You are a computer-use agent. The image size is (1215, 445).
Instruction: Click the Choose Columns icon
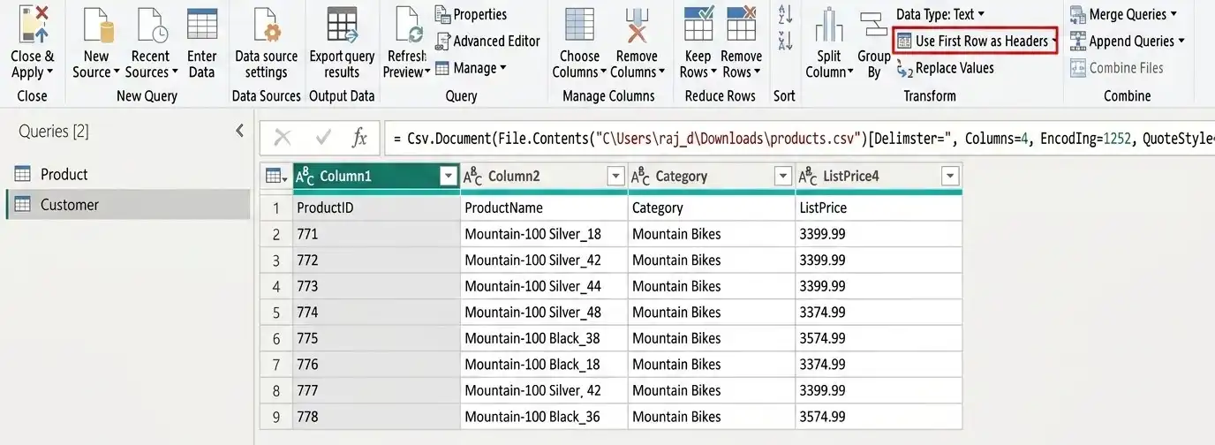(579, 25)
